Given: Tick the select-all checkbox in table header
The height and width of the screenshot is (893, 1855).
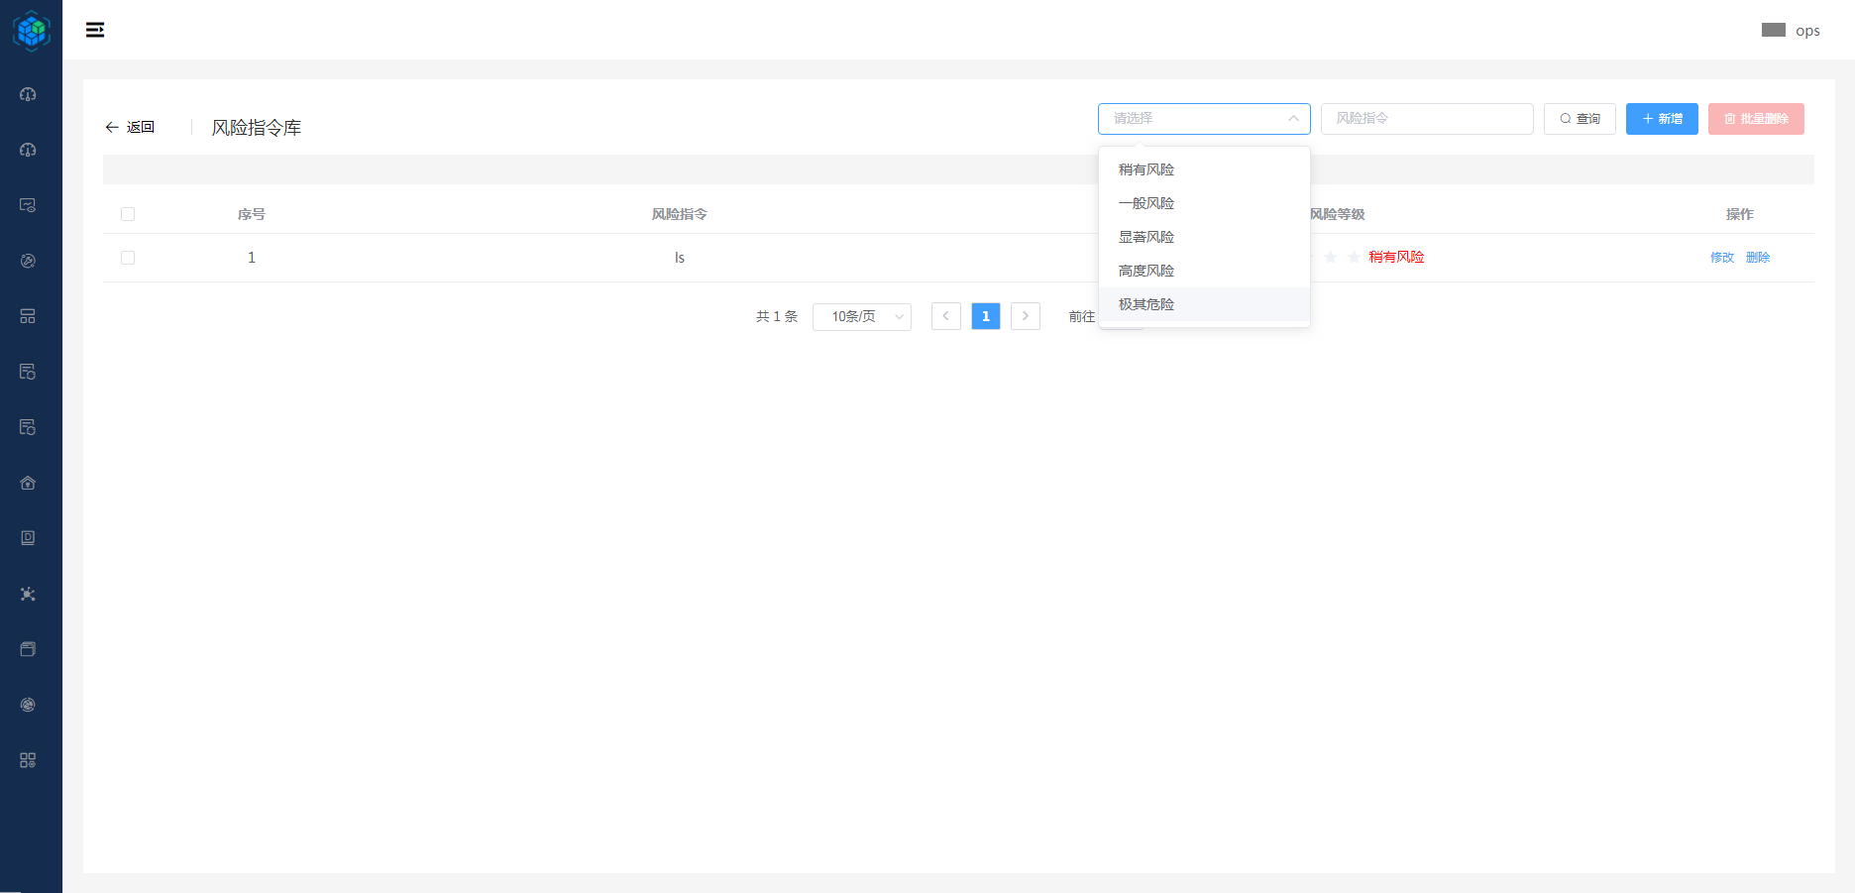Looking at the screenshot, I should click(x=128, y=214).
